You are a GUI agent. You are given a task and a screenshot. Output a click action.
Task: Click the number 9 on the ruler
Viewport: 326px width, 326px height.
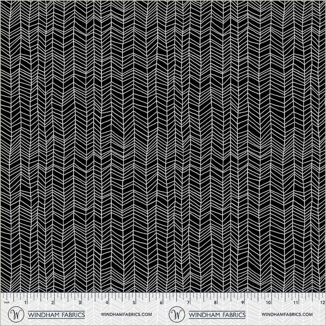(242, 303)
